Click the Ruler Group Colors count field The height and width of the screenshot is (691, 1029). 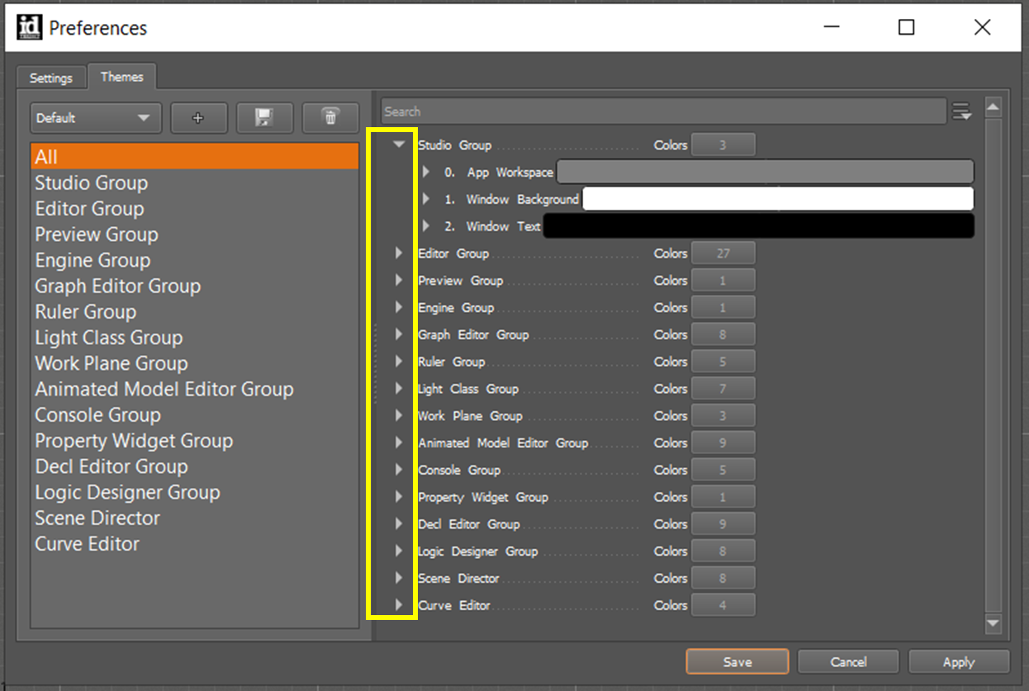[723, 362]
